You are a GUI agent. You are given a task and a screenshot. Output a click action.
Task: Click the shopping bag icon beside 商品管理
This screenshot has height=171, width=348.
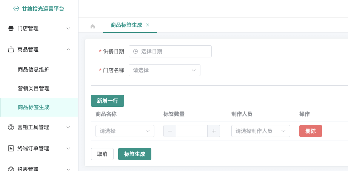pos(11,49)
